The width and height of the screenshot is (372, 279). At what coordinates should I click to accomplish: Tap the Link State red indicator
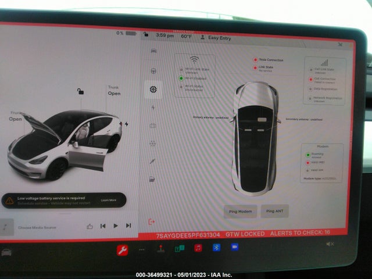(255, 68)
